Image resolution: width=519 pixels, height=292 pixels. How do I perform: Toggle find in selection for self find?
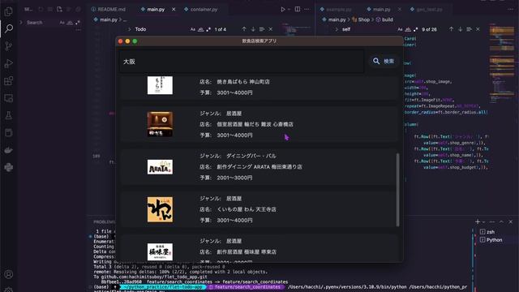[x=469, y=29]
